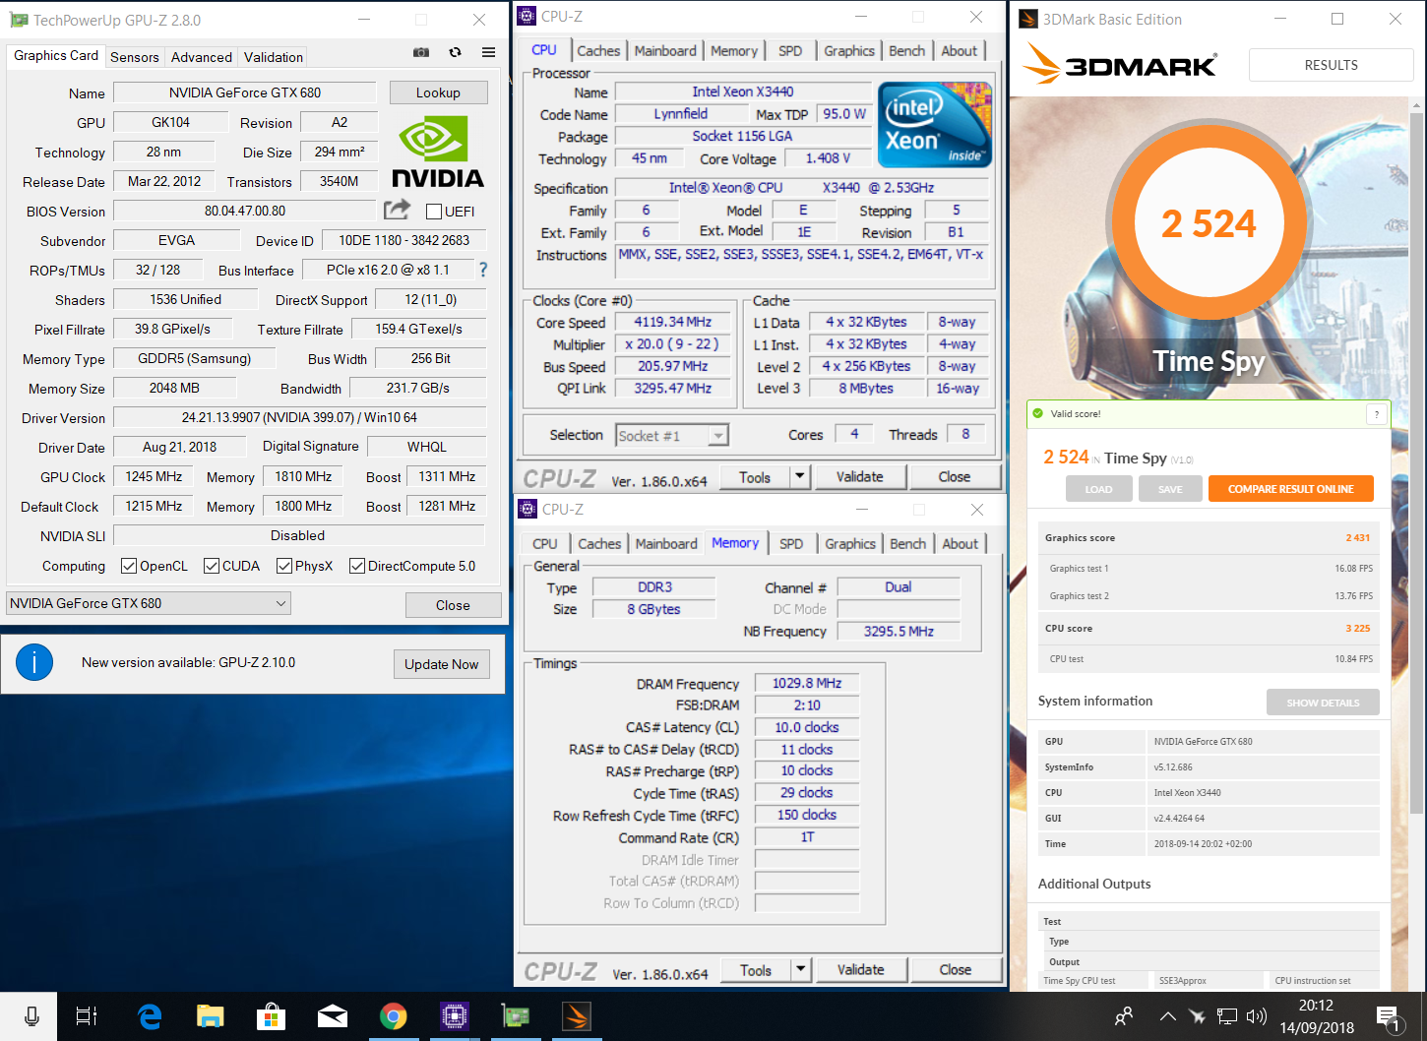Switch to the Advanced tab in GPU-Z
Image resolution: width=1427 pixels, height=1041 pixels.
click(202, 57)
